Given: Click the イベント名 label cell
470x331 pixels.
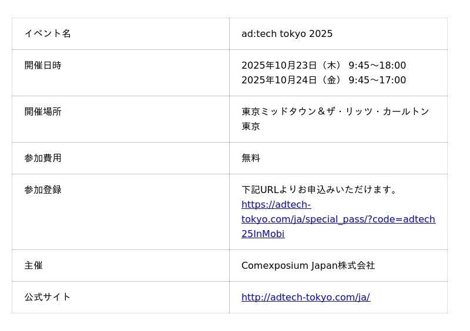Looking at the screenshot, I should [48, 34].
